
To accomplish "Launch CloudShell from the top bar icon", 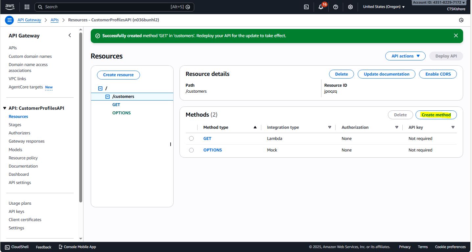I will (306, 7).
